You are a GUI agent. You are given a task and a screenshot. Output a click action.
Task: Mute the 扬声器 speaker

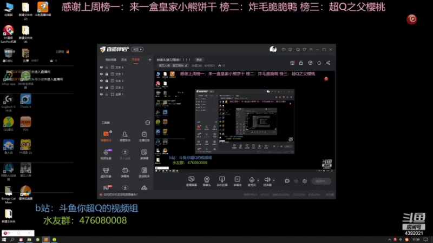(267, 181)
